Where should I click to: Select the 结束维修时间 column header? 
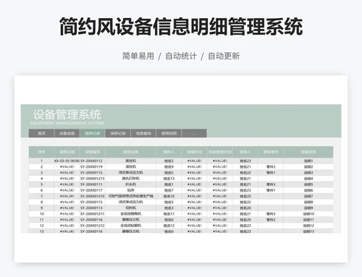point(220,152)
